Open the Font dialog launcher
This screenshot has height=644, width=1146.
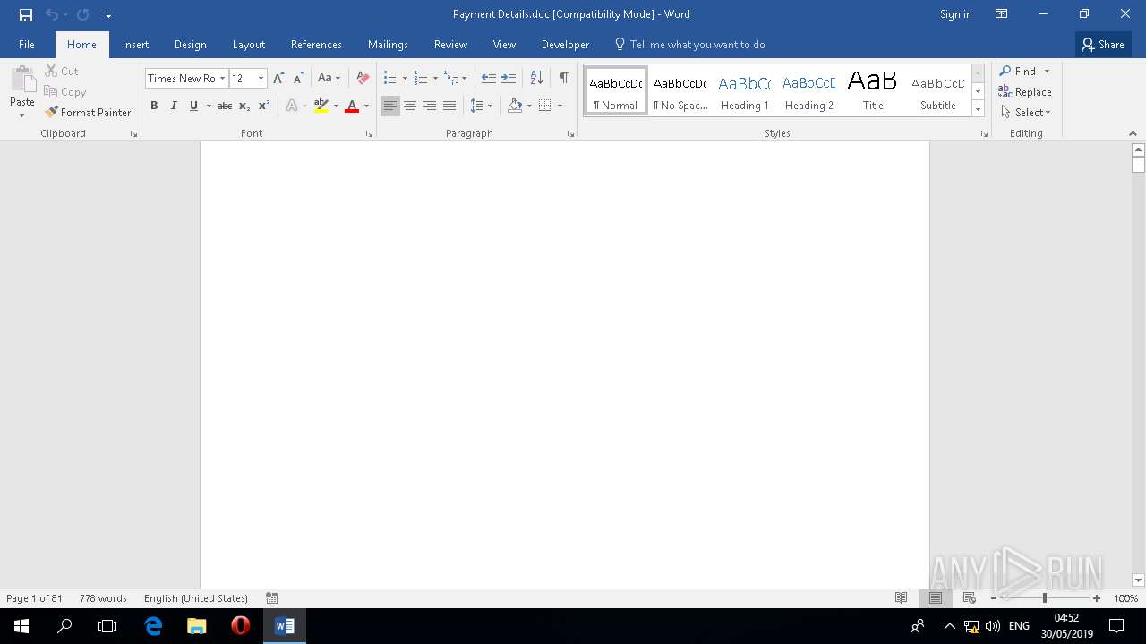click(x=369, y=134)
